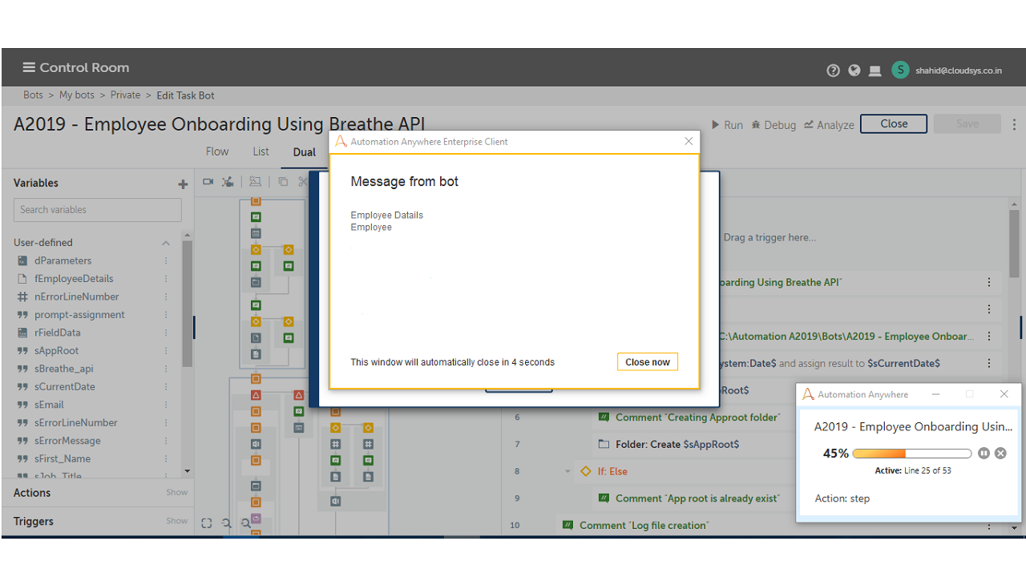Open options menu for sEmail variable
Viewport: 1026px width, 577px height.
(x=167, y=405)
